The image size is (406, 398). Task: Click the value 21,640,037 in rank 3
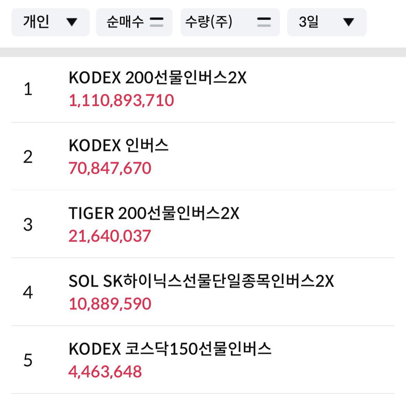(110, 236)
